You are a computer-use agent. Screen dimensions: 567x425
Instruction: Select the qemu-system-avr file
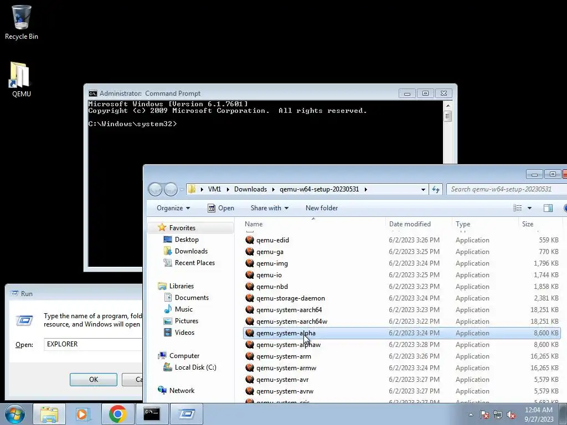[x=402, y=380]
